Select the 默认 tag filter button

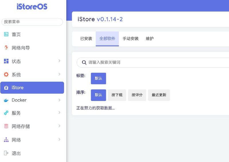98,78
